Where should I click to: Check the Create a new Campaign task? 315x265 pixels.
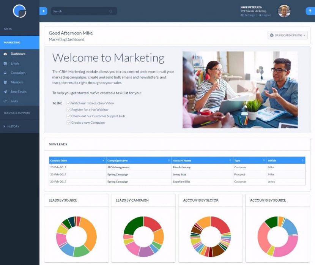[x=68, y=123]
